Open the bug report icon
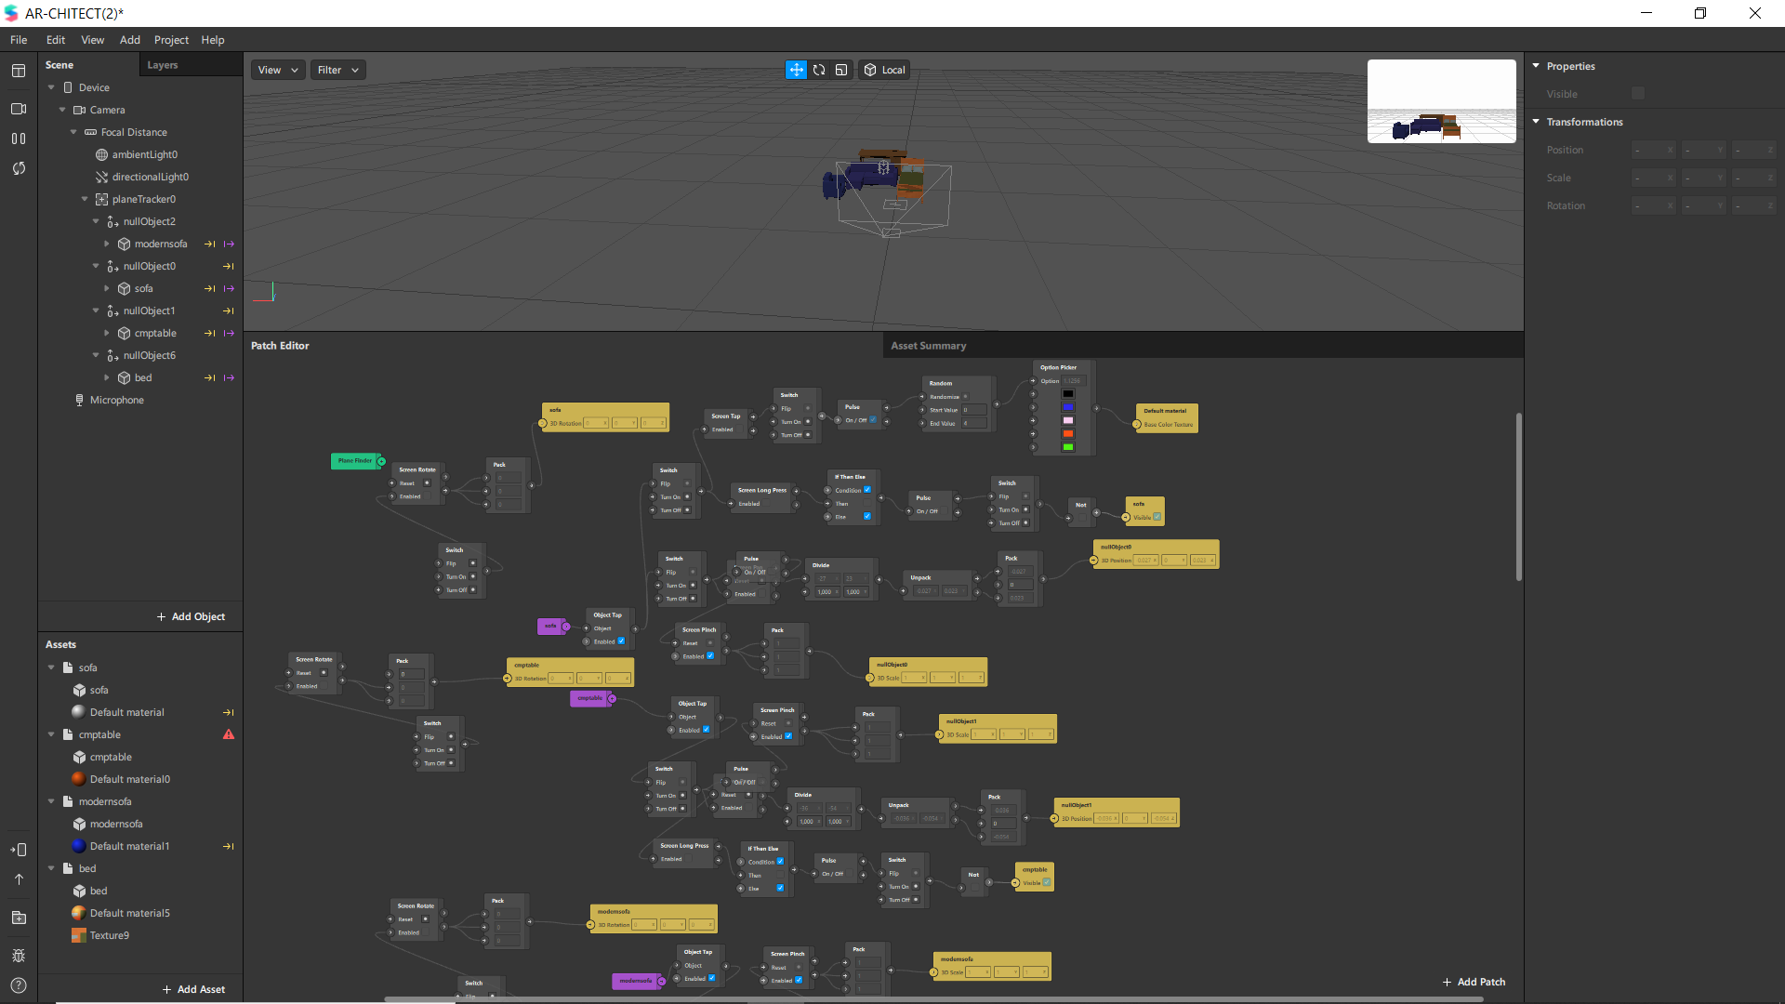 (x=19, y=956)
